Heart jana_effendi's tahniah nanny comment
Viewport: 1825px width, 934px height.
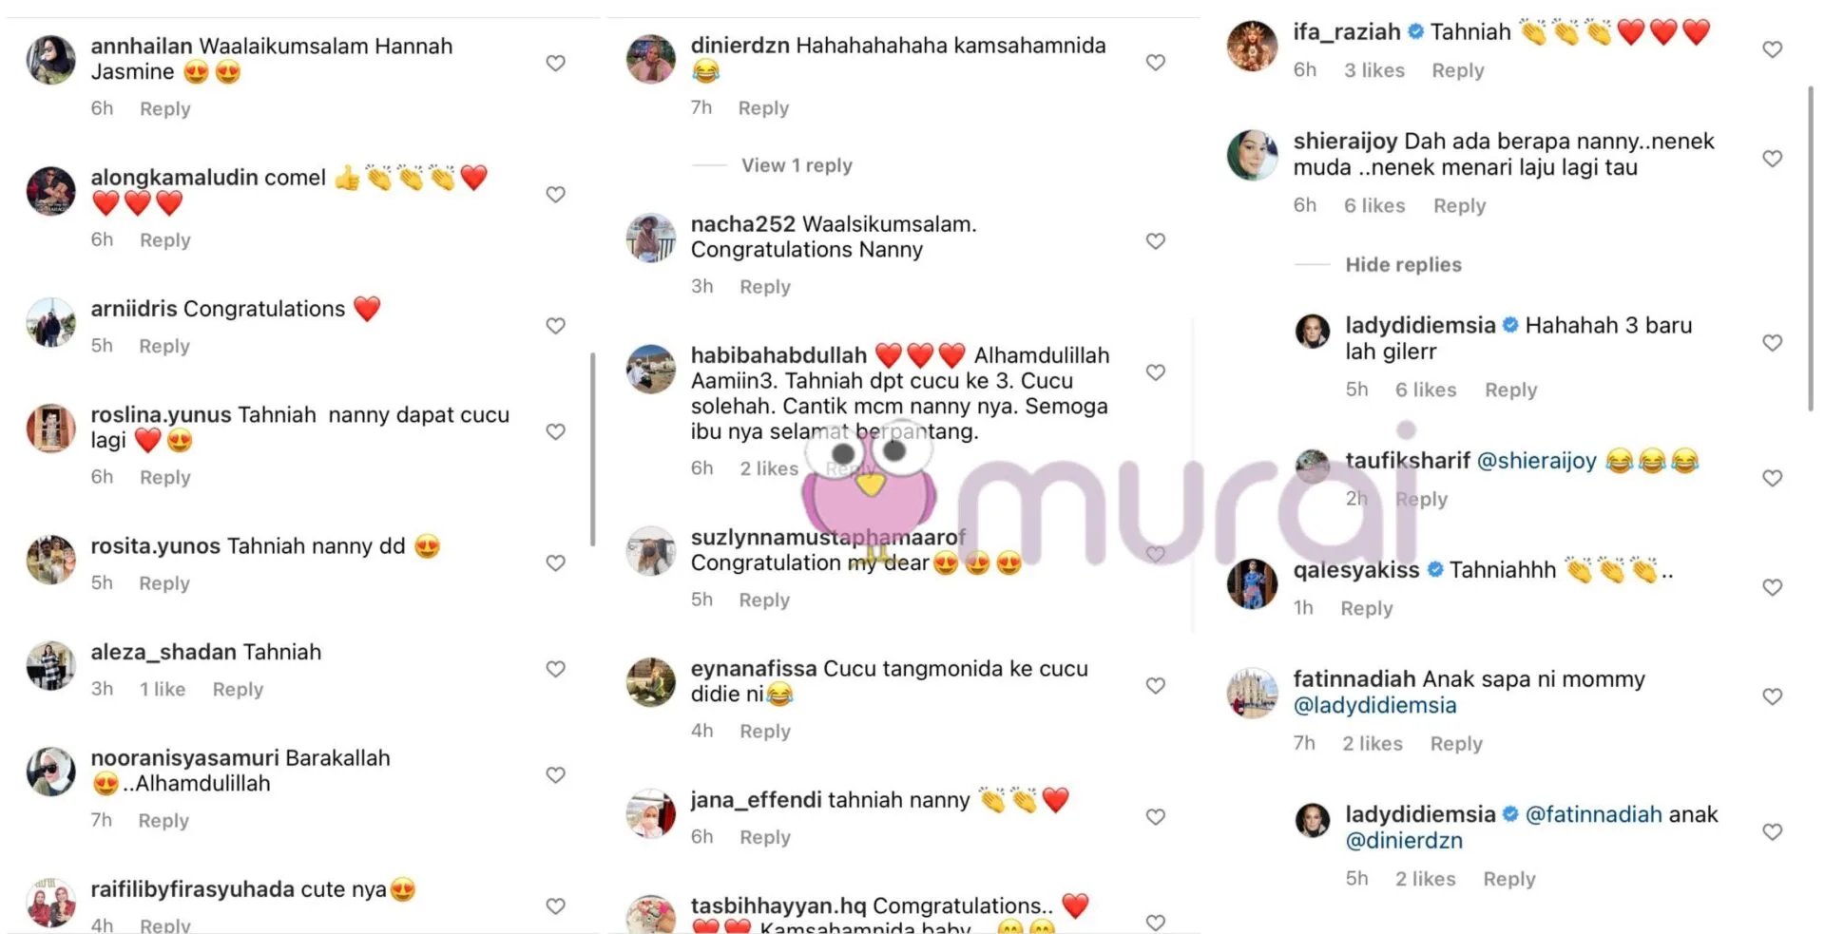click(x=1156, y=817)
